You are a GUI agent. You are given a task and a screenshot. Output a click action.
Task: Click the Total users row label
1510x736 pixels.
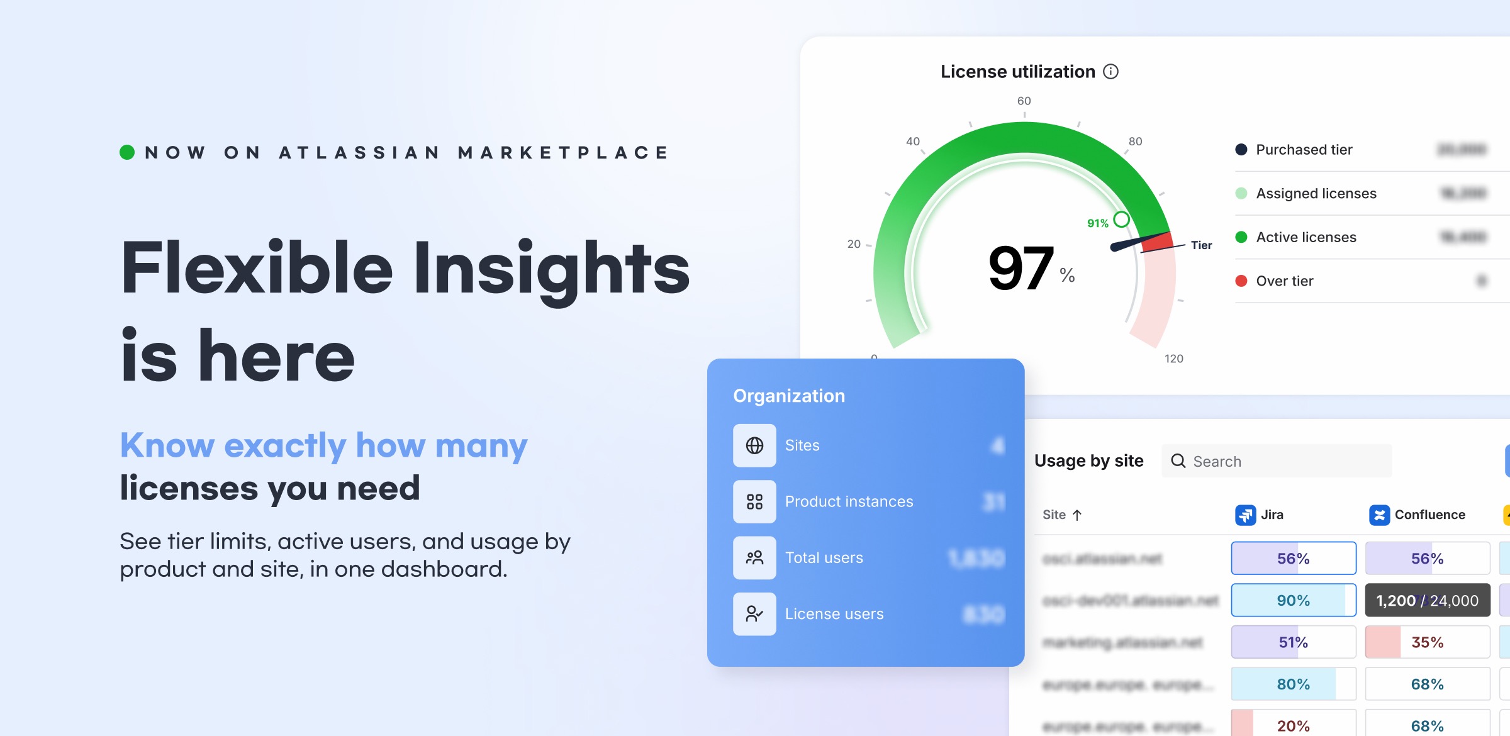pyautogui.click(x=824, y=558)
